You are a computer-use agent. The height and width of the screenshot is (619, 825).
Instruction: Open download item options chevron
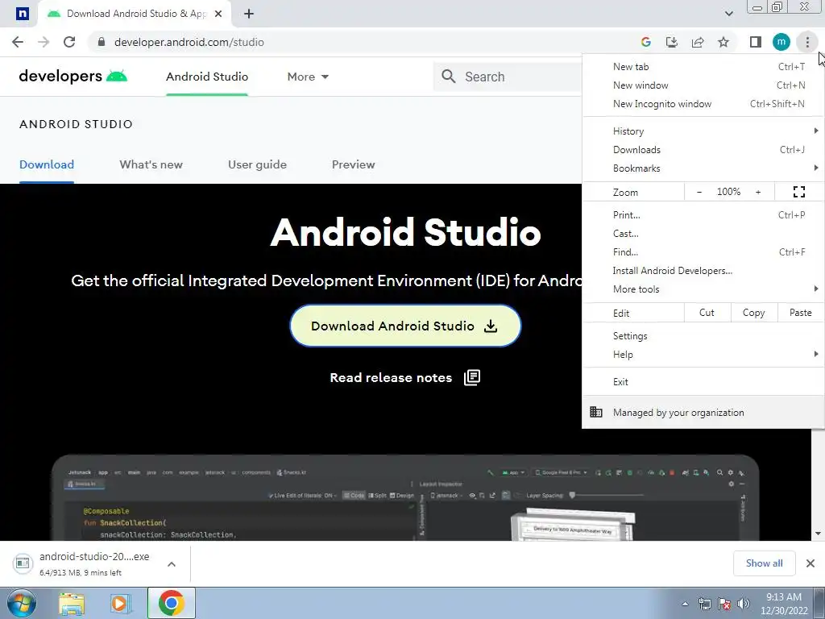(172, 563)
